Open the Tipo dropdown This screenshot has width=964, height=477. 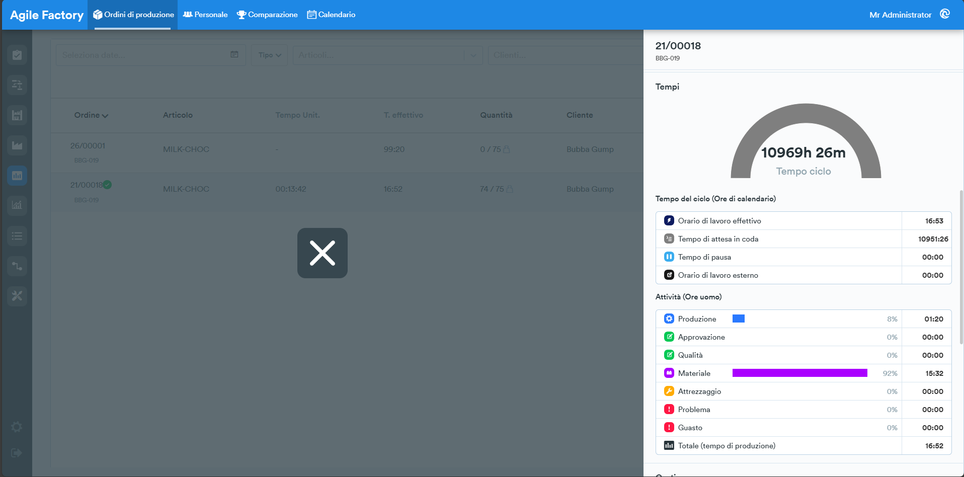(270, 55)
